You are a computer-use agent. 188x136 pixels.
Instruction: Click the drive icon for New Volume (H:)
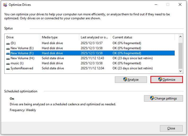(x=8, y=58)
